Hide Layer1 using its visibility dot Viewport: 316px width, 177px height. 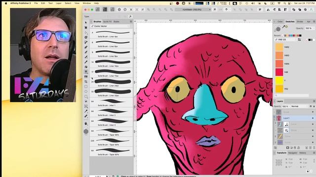(313, 118)
